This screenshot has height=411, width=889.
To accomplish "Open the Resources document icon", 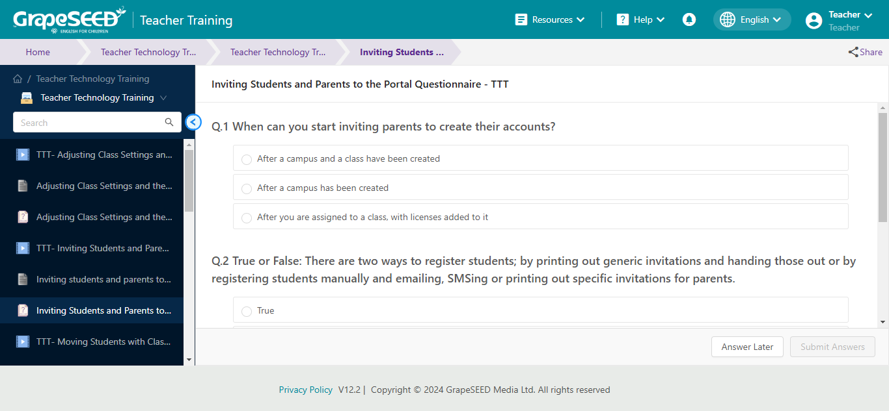I will pos(521,19).
